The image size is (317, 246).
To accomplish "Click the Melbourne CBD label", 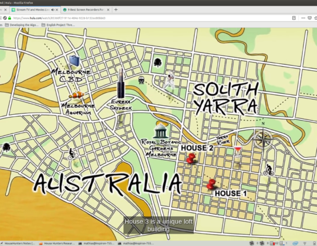I will [x=71, y=76].
